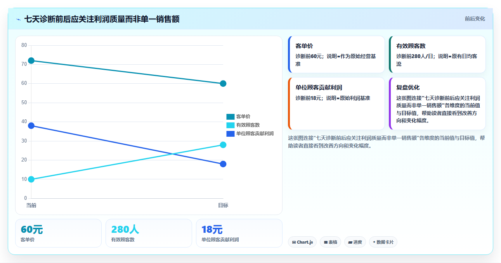Click the title 七天诊断前后应关注利润质量而非单一销售额
The height and width of the screenshot is (263, 501).
click(x=102, y=19)
